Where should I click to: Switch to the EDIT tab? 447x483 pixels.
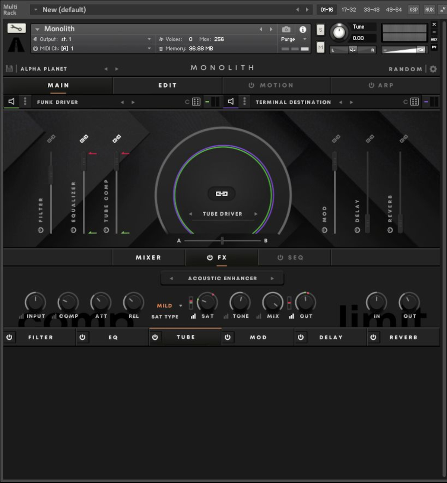168,85
